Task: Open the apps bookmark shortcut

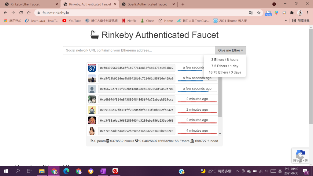Action: click(12, 20)
